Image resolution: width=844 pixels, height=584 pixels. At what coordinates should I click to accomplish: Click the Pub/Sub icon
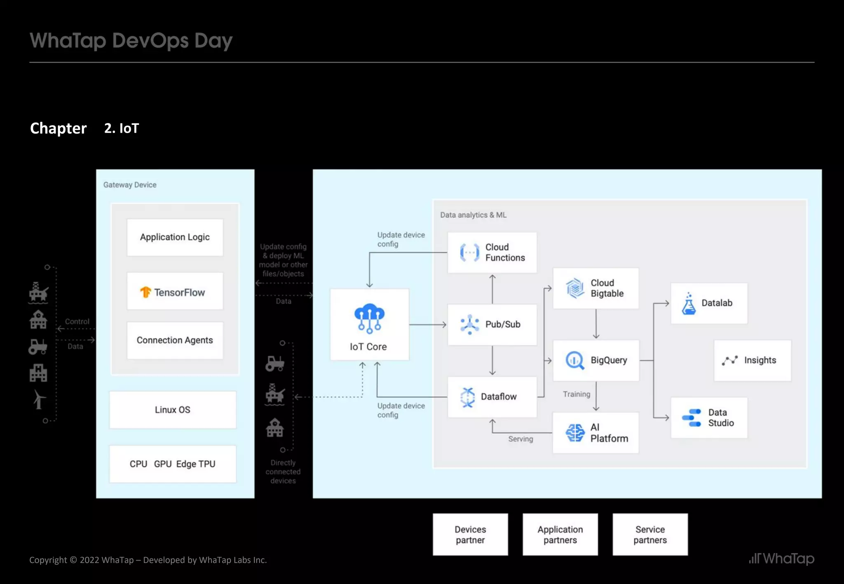(469, 325)
